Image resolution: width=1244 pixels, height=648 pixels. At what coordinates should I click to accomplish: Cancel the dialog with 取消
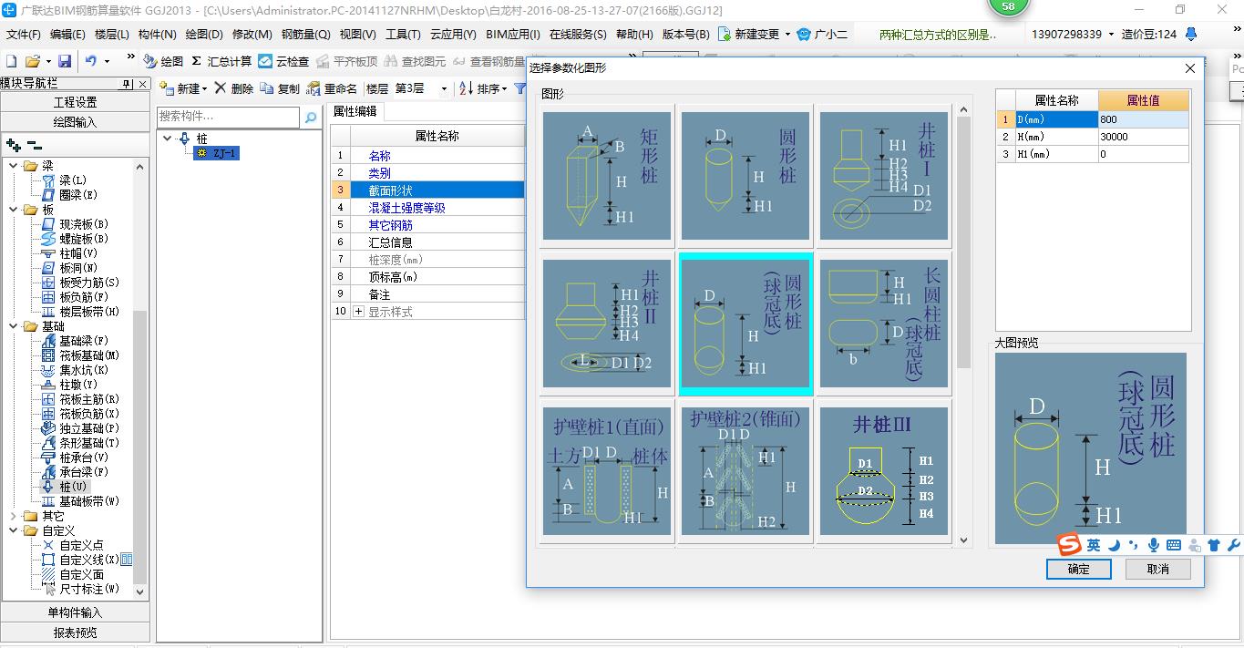pyautogui.click(x=1158, y=569)
